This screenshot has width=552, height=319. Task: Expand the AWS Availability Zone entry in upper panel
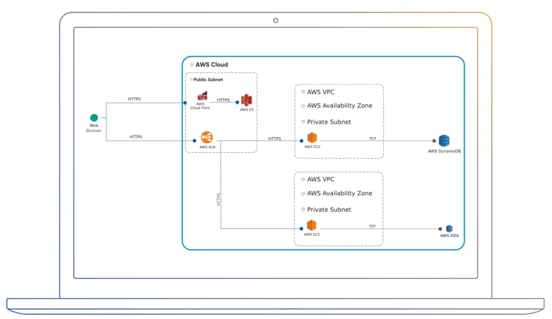coord(302,106)
